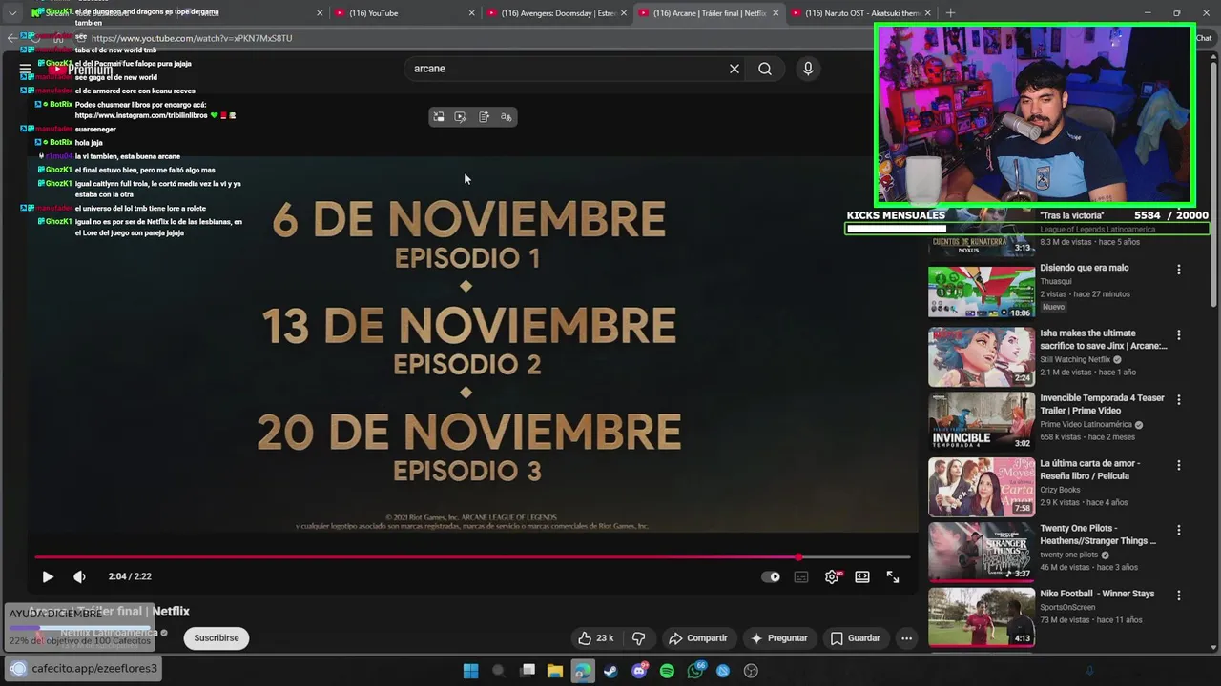The width and height of the screenshot is (1221, 686).
Task: Click the 'Still Watching Netflix' channel name
Action: [x=1075, y=360]
